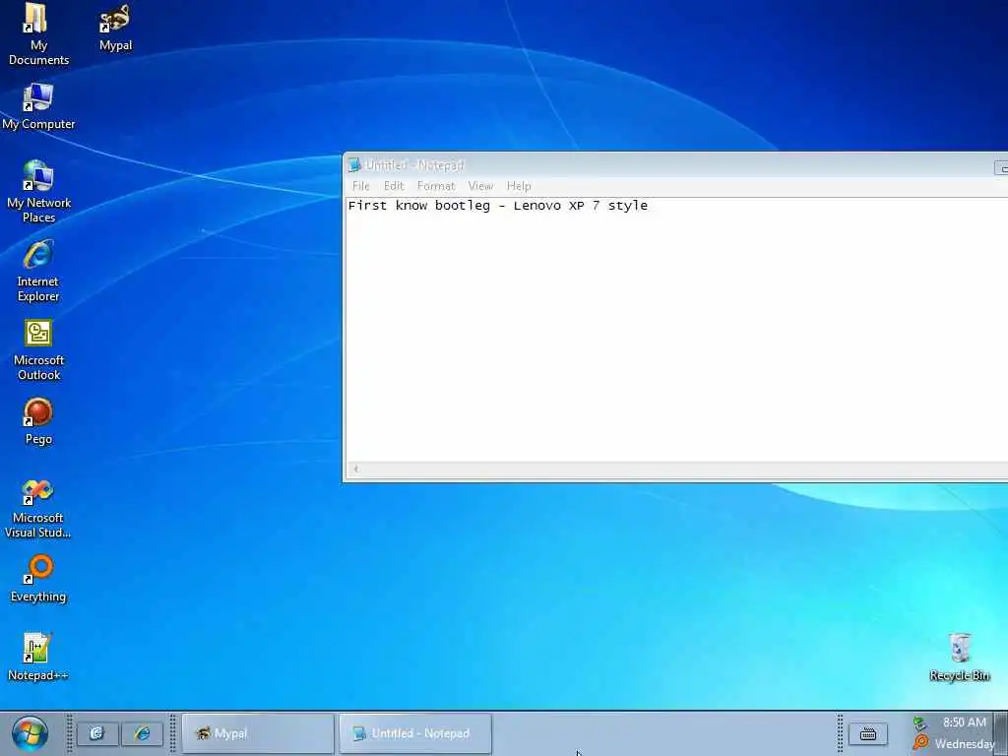Switch to the Mypal taskbar button
The image size is (1008, 756).
[x=258, y=733]
